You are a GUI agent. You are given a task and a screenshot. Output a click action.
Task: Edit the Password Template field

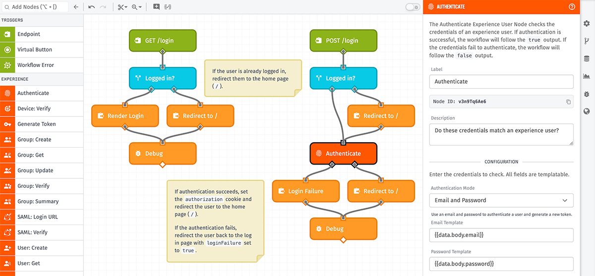[501, 264]
